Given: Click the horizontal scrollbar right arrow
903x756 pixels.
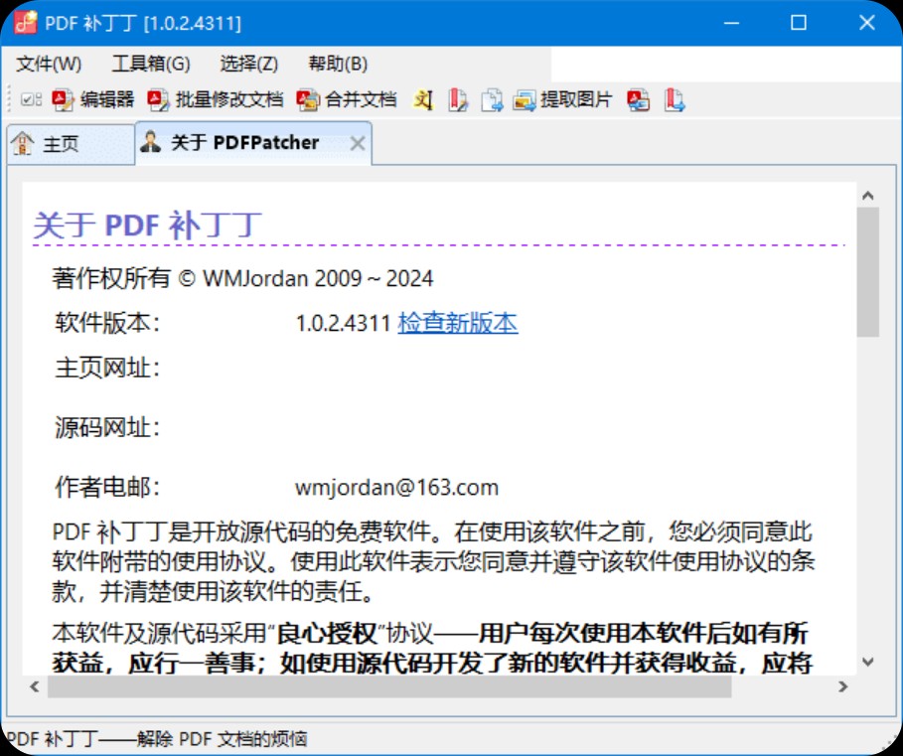Looking at the screenshot, I should tap(843, 686).
